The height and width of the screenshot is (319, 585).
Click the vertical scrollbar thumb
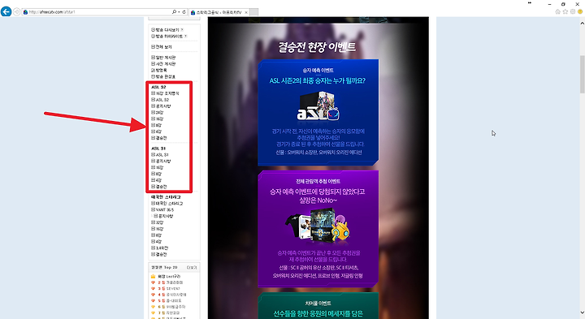[x=582, y=74]
